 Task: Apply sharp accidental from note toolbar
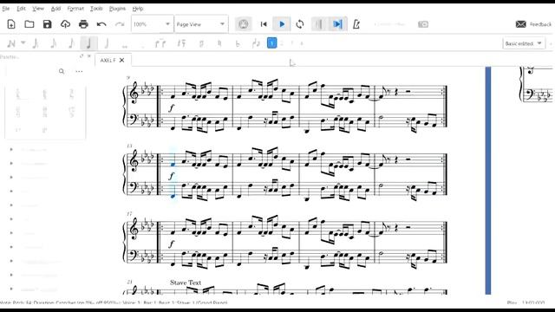point(201,43)
